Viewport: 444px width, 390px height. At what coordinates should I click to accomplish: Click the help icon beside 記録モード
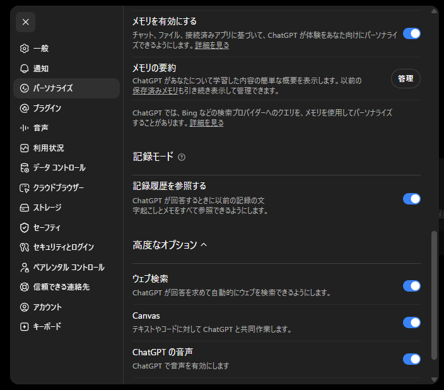click(182, 157)
